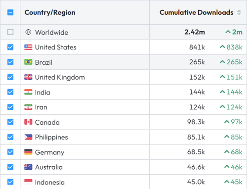247x189 pixels.
Task: Uncheck the Australia checkbox
Action: click(10, 167)
